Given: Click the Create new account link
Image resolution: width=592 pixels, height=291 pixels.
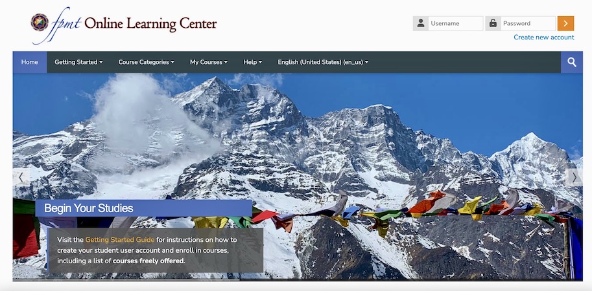Looking at the screenshot, I should coord(543,38).
